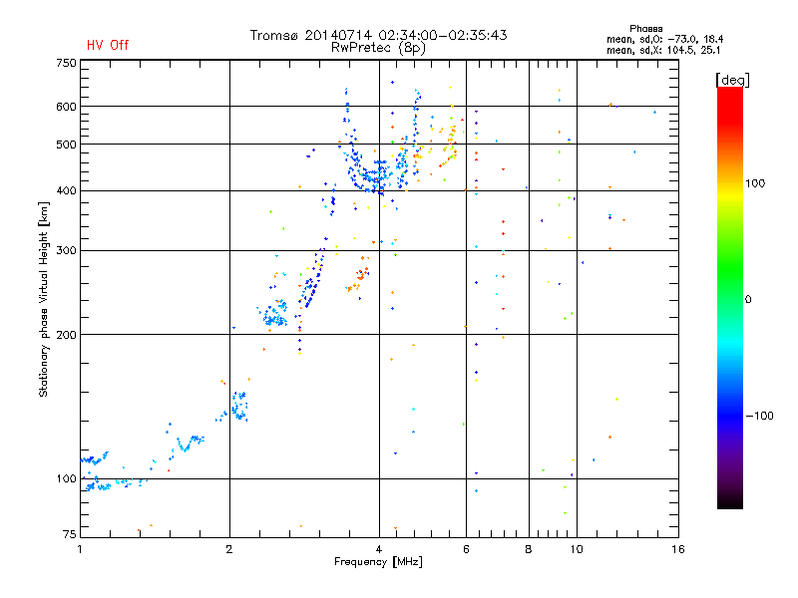Click the rainbow phase colorbar
This screenshot has height=598, width=798.
click(730, 297)
